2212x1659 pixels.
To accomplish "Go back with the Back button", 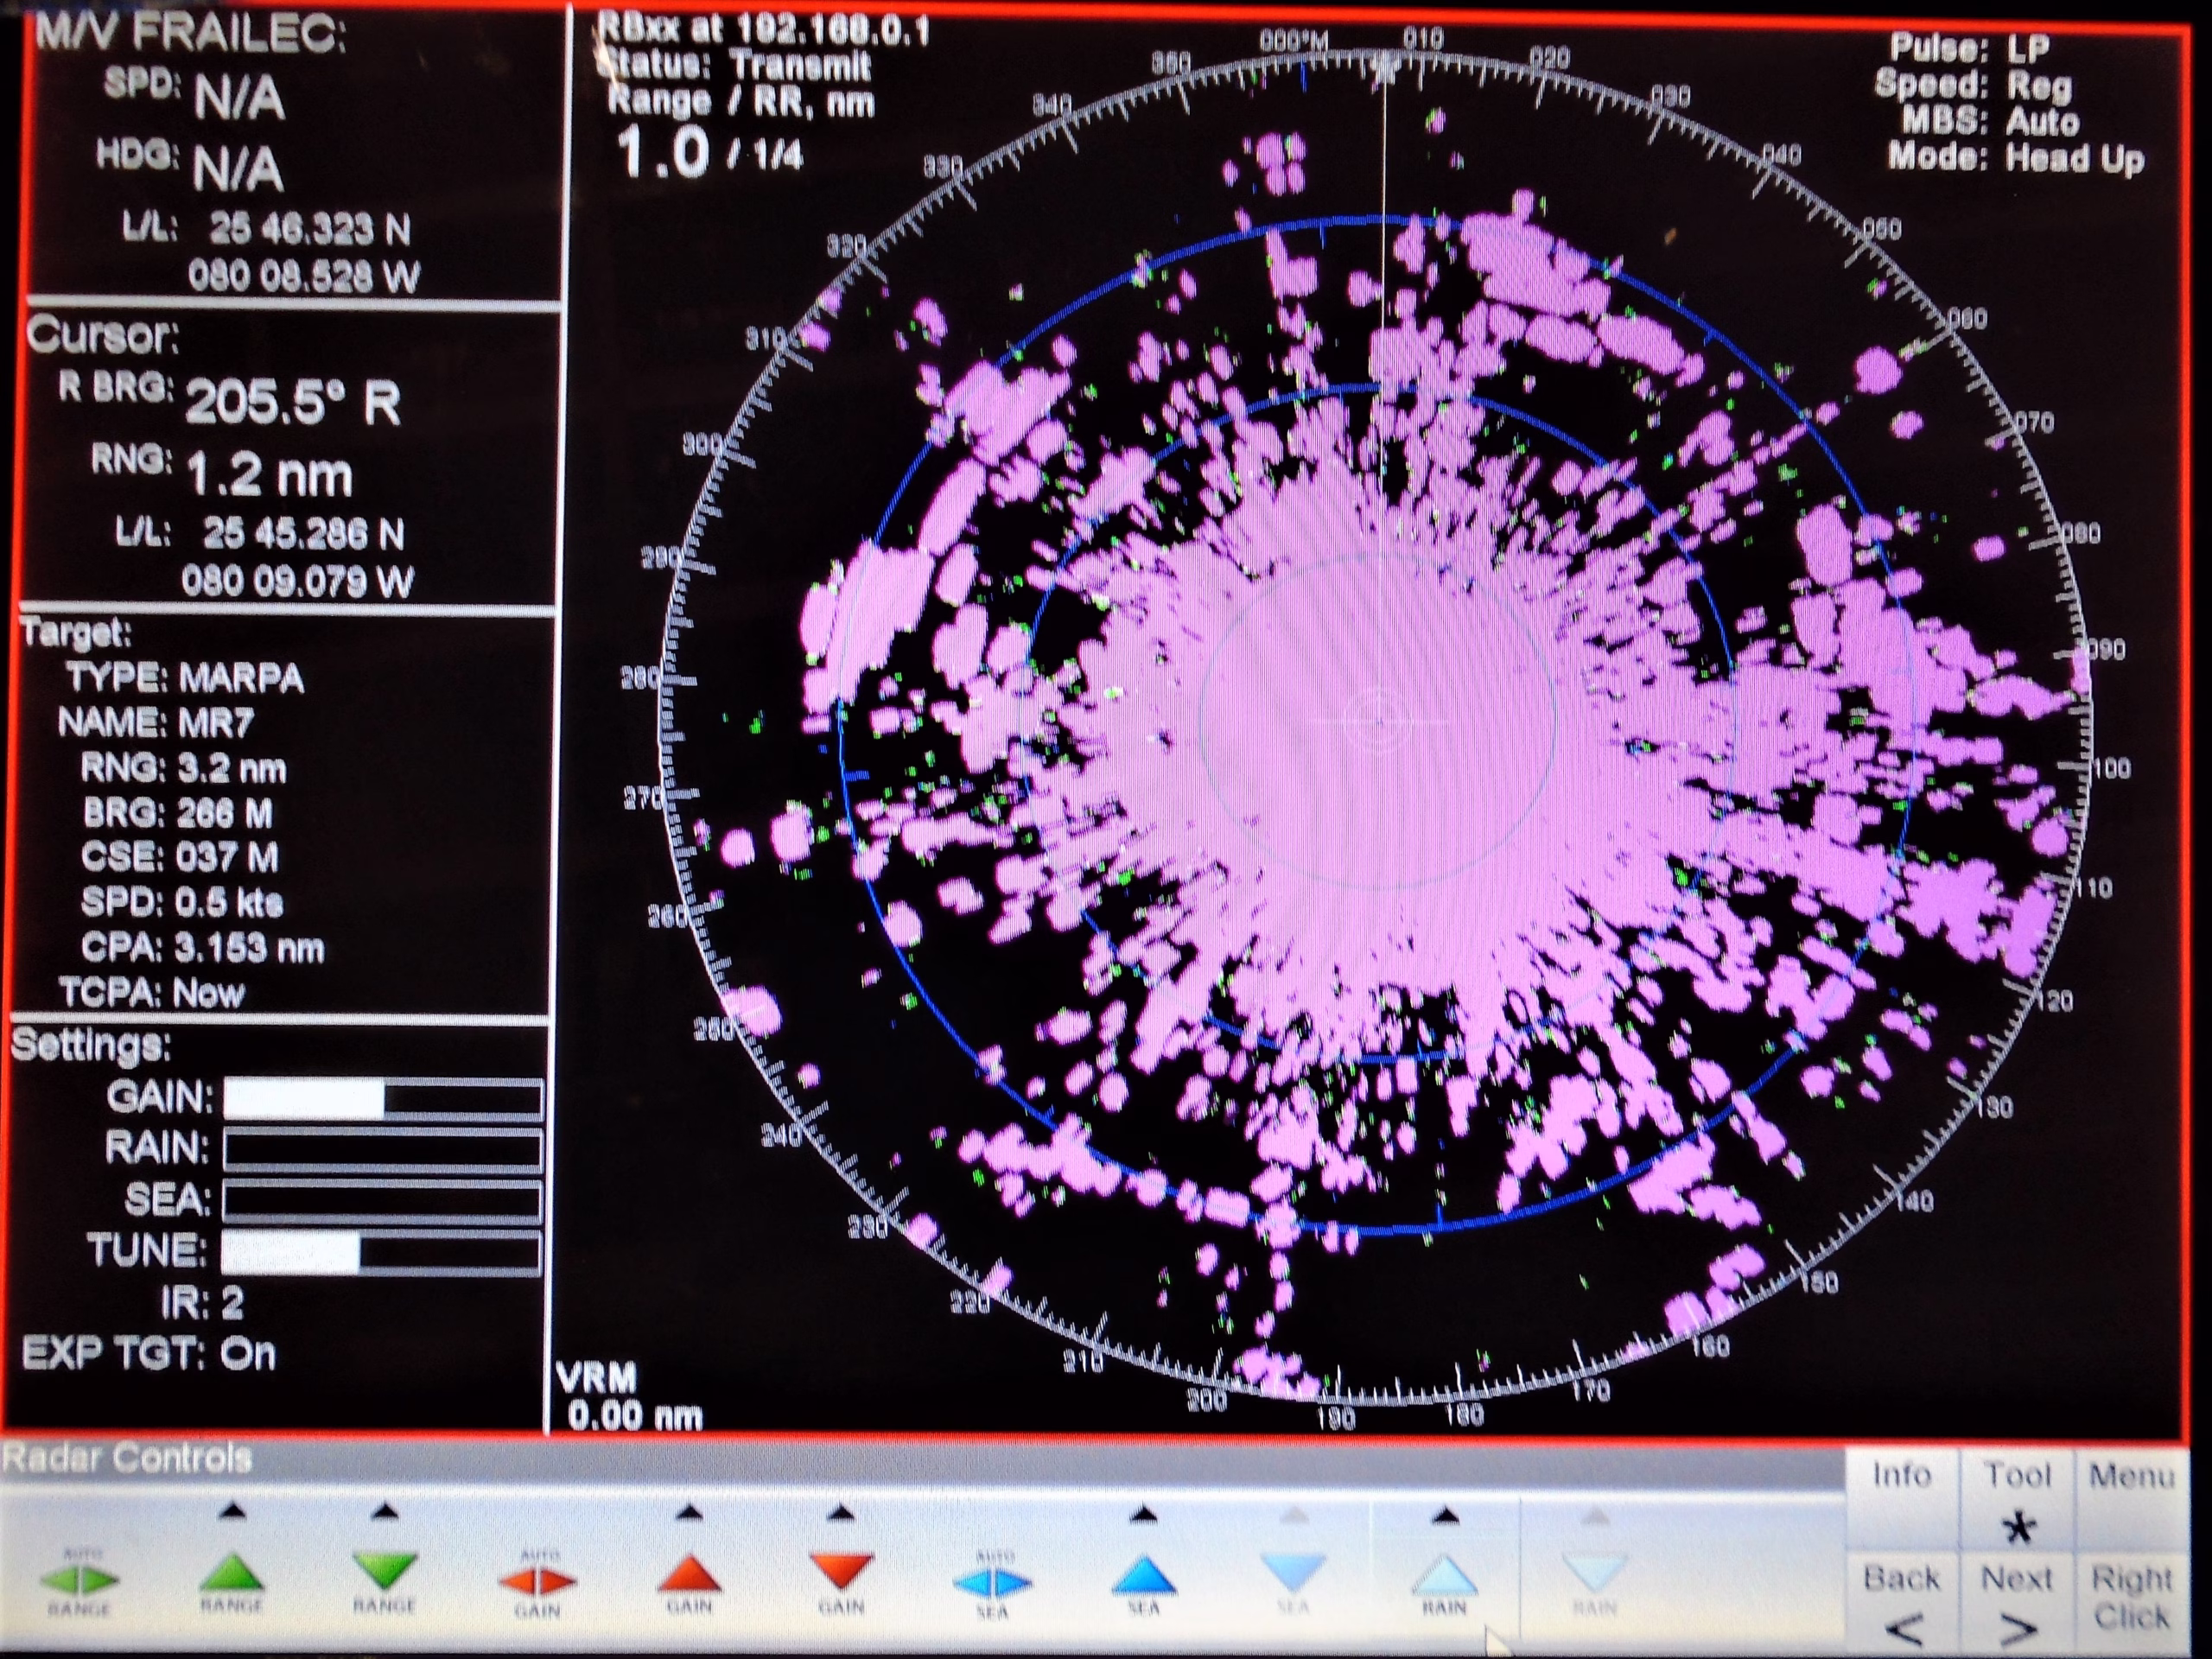I will [x=1901, y=1603].
